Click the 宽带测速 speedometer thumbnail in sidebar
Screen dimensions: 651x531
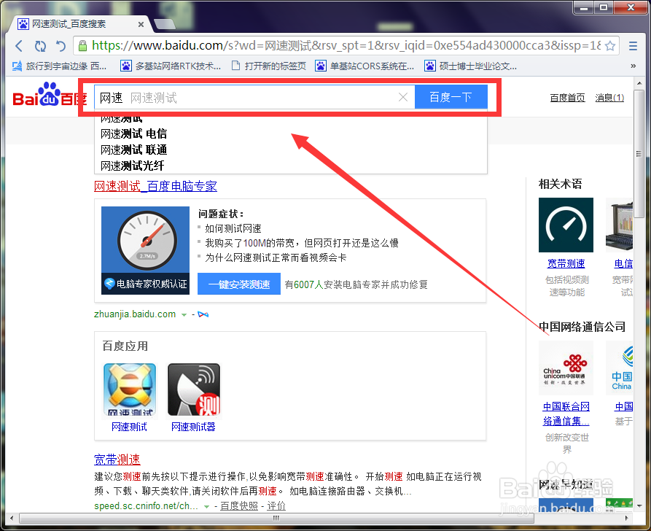[x=566, y=225]
